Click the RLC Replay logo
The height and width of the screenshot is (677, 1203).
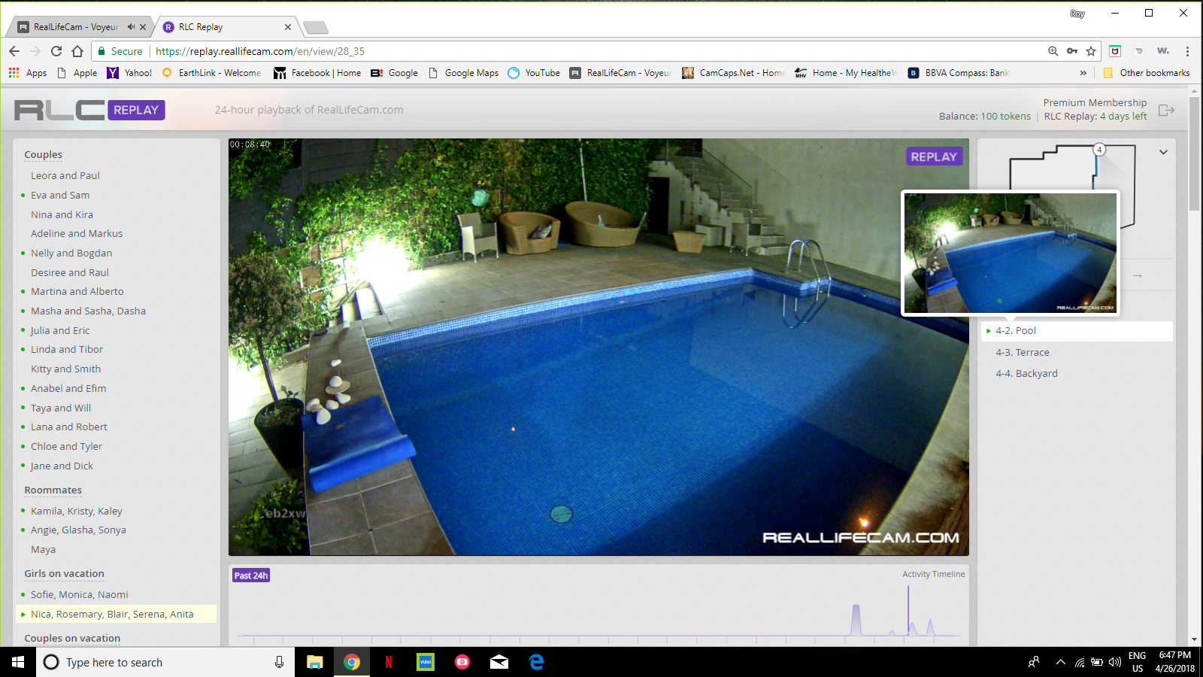pos(89,110)
